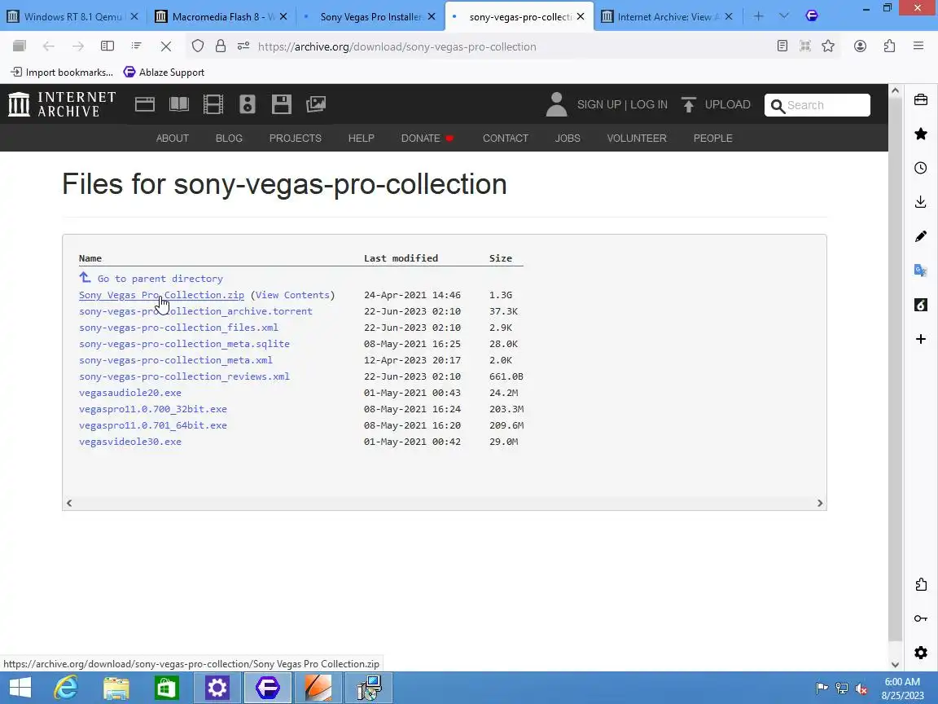Open the Images icon in header
938x704 pixels.
[x=316, y=104]
